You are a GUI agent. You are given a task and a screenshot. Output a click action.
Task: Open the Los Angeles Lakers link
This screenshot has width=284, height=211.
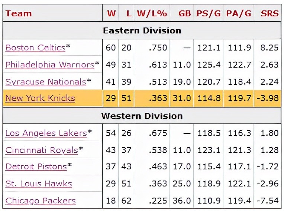click(46, 133)
